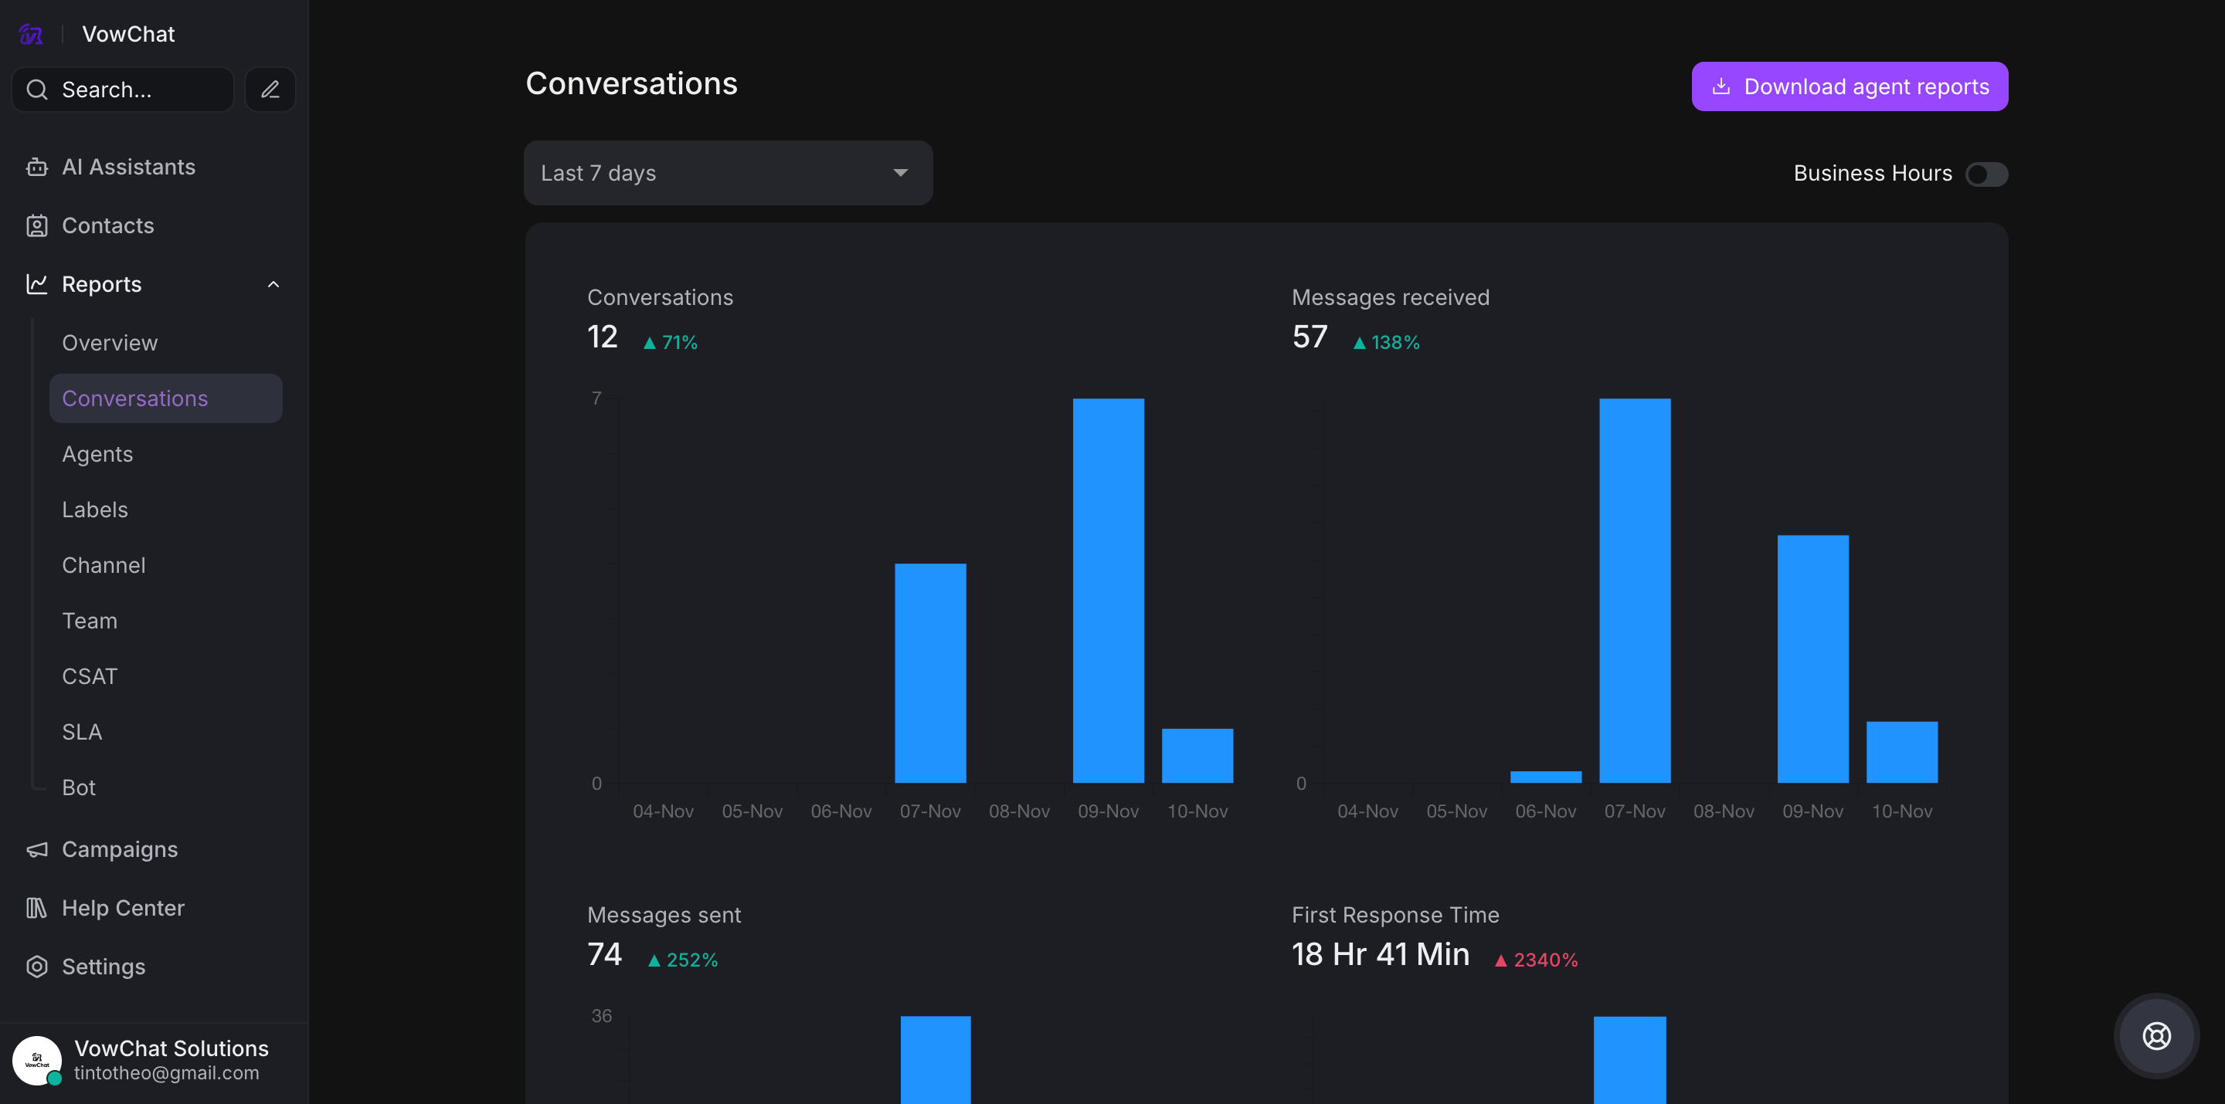Viewport: 2225px width, 1104px height.
Task: Open Help Center books icon
Action: [36, 908]
